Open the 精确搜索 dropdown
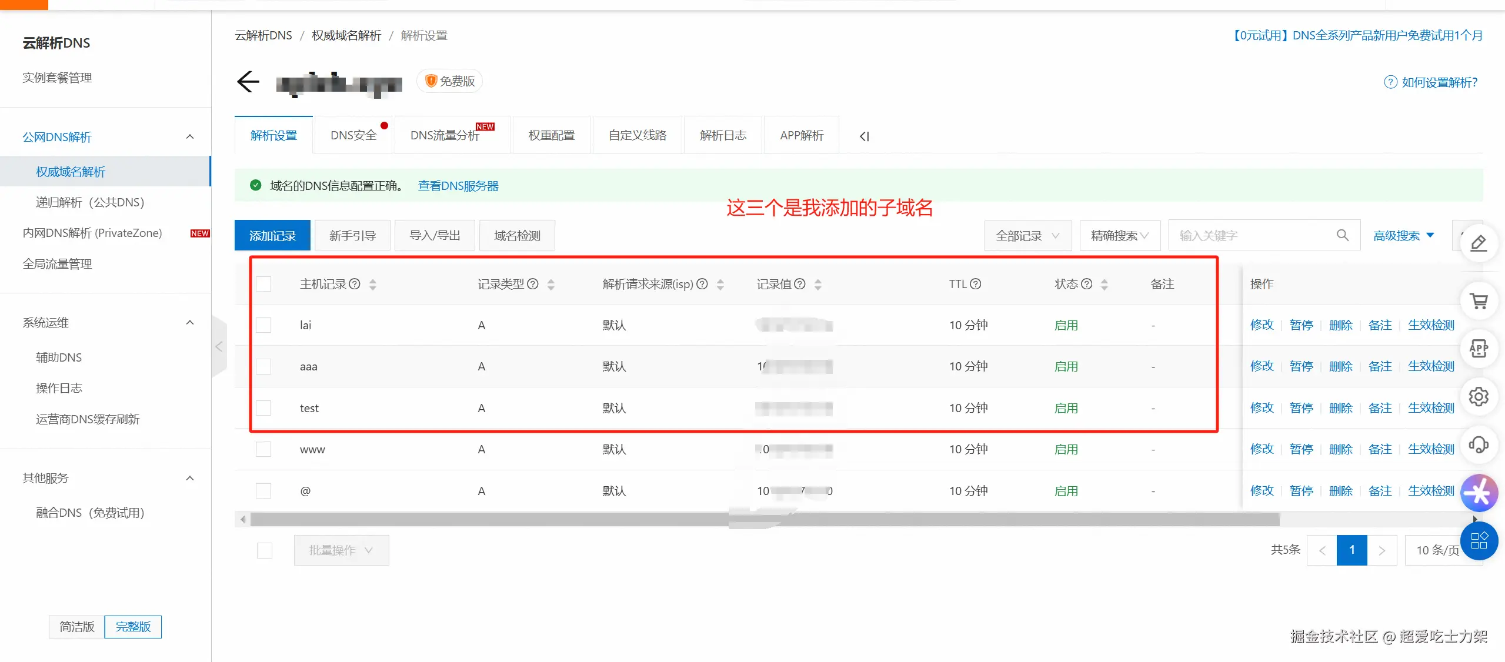Viewport: 1505px width, 662px height. pos(1119,236)
